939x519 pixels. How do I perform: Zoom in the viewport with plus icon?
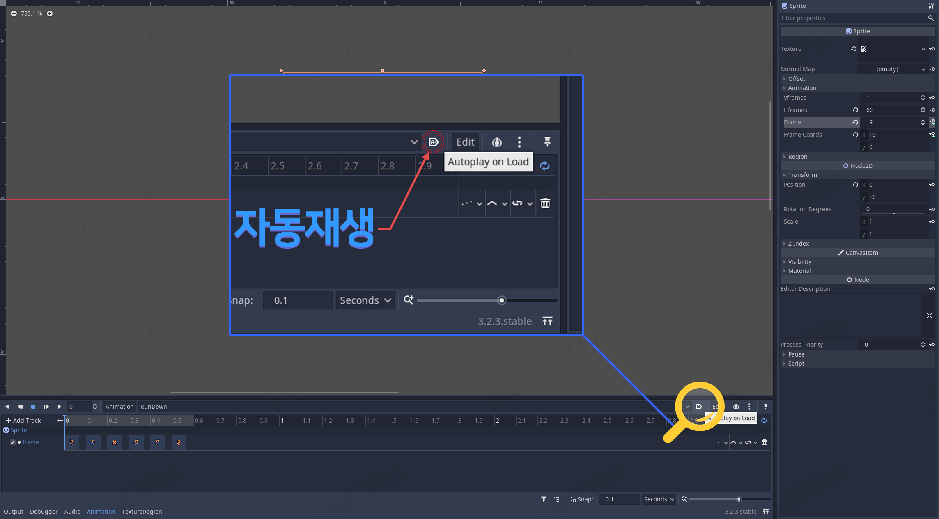[x=50, y=14]
